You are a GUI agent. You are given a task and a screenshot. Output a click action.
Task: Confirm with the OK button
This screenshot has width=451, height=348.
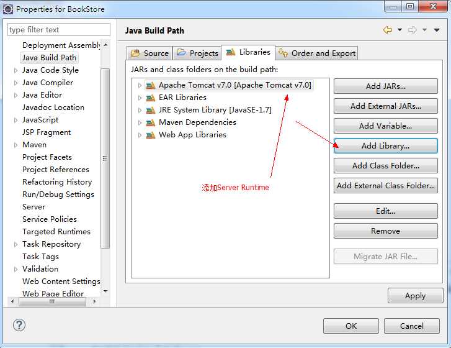(351, 326)
